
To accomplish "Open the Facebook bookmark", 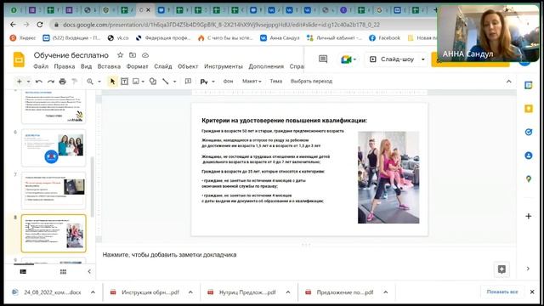I will point(384,37).
